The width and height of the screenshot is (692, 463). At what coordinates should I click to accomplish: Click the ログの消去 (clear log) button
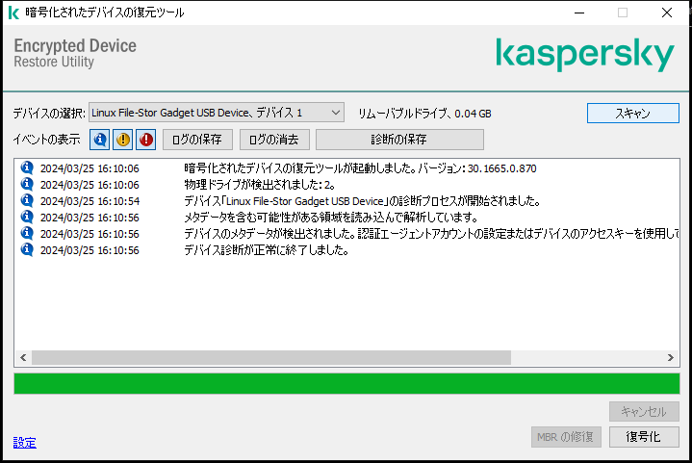click(x=274, y=140)
